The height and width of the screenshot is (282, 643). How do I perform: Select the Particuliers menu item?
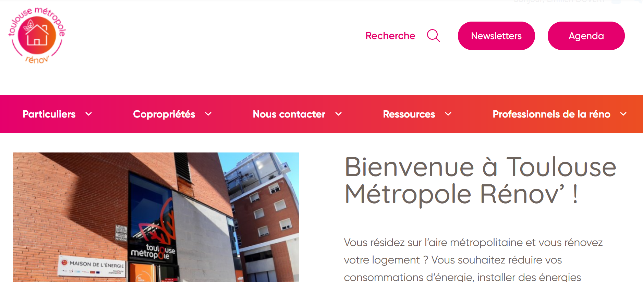49,114
